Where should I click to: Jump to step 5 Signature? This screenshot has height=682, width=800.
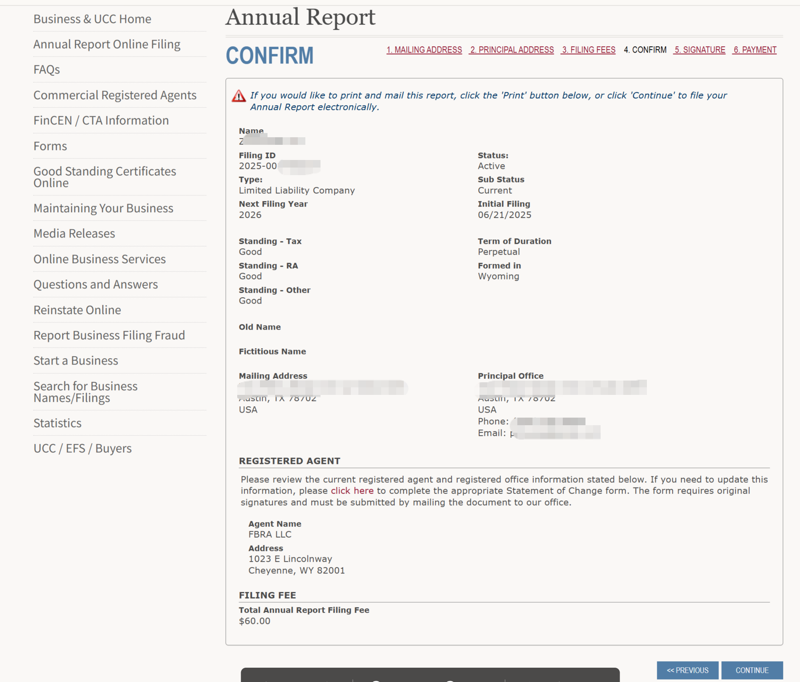tap(700, 50)
